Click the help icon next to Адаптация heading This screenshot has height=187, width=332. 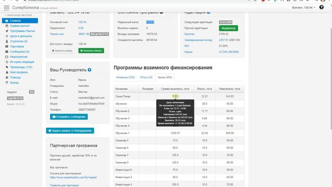pos(209,12)
